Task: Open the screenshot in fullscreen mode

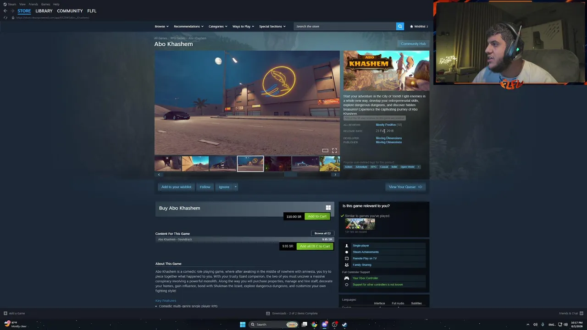Action: pyautogui.click(x=334, y=150)
